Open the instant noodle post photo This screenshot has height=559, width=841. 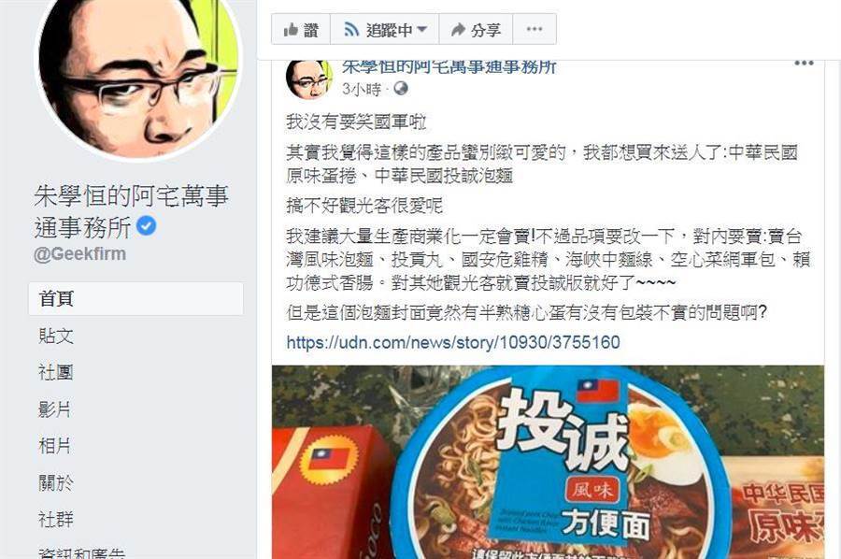pyautogui.click(x=548, y=462)
